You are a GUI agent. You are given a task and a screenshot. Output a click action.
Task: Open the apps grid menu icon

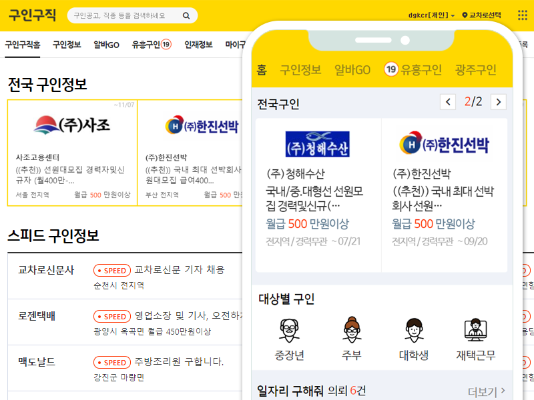[x=523, y=15]
